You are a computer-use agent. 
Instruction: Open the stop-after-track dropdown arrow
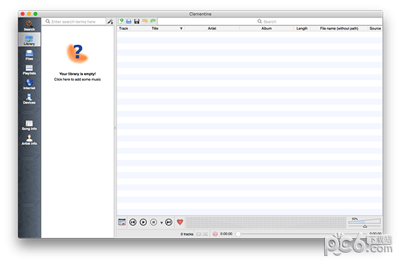(x=161, y=223)
